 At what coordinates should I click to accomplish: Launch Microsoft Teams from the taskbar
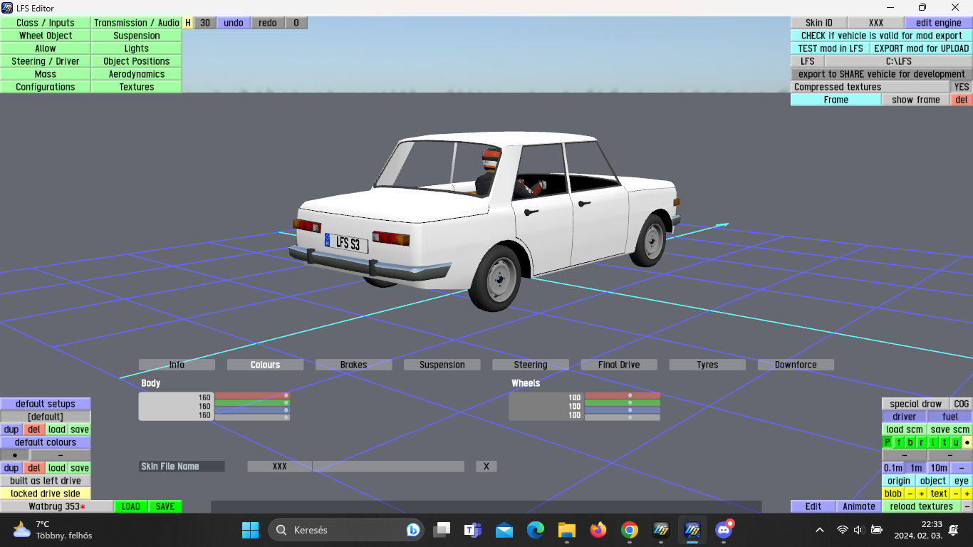472,530
